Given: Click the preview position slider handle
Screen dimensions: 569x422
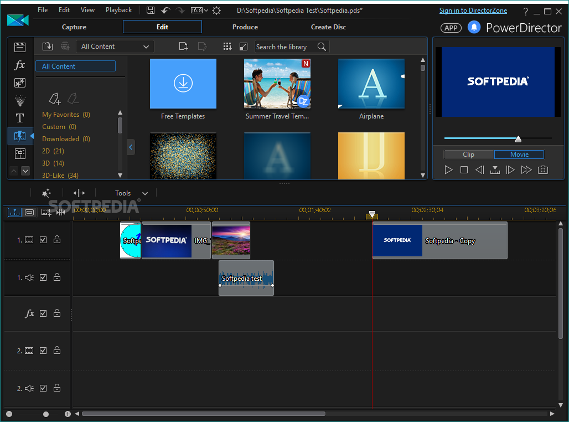Looking at the screenshot, I should pos(518,139).
